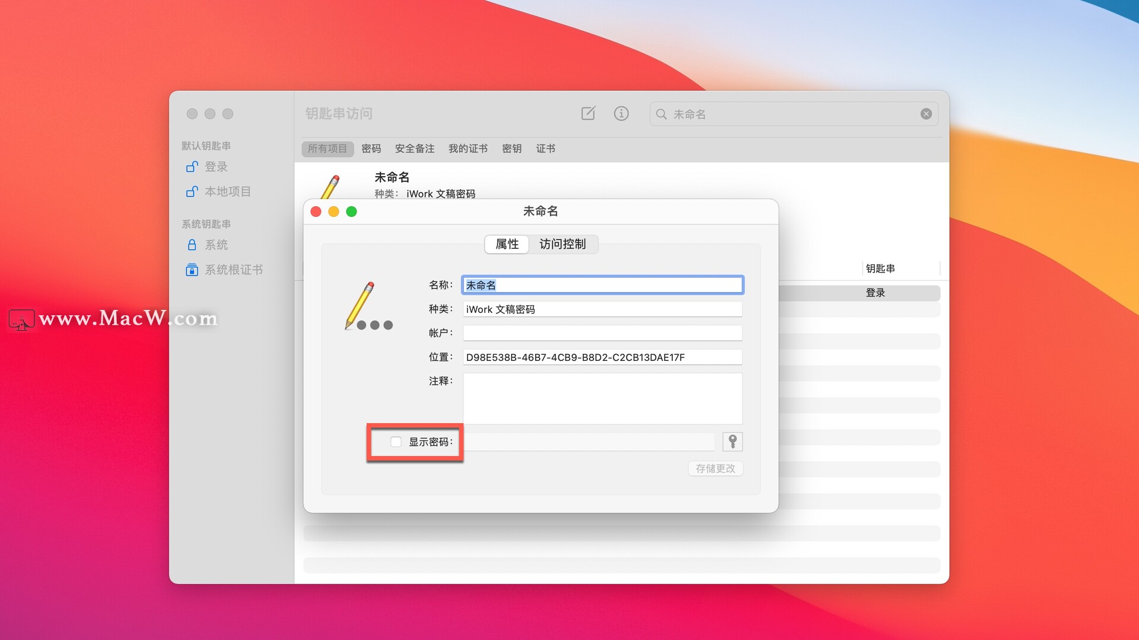1139x640 pixels.
Task: Click the unlocked padlock beside 登录
Action: tap(191, 167)
